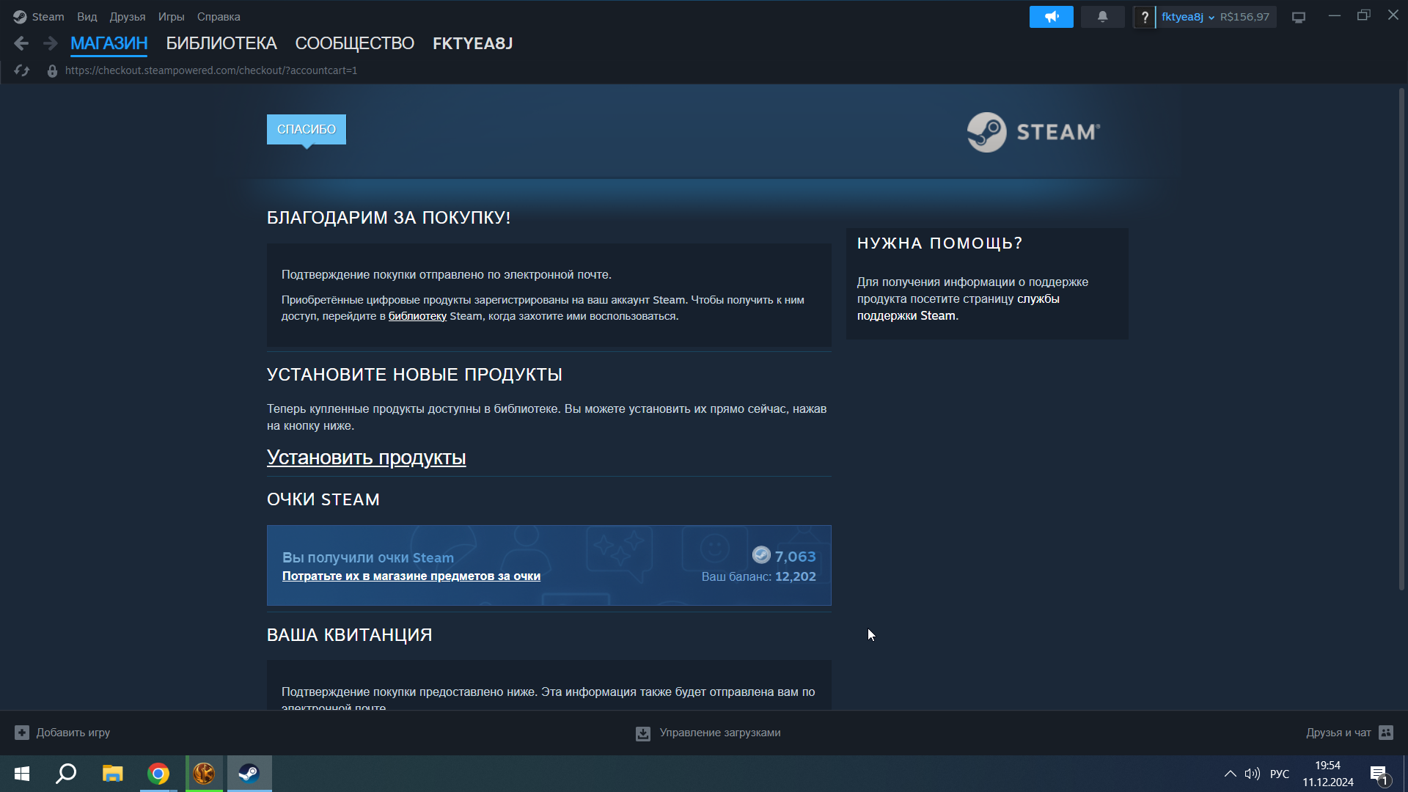Switch to Big Picture mode icon

pos(1298,17)
